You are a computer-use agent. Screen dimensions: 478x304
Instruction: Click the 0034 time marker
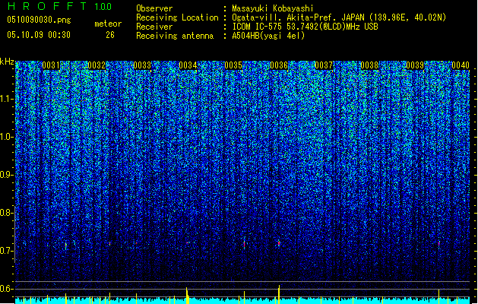pyautogui.click(x=188, y=65)
